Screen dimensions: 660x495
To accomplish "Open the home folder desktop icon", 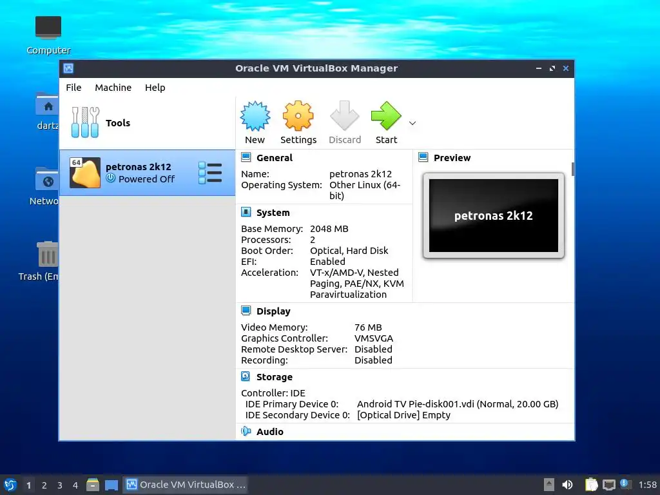I will click(46, 111).
